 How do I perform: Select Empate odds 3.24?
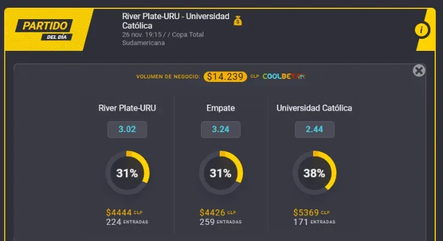[220, 130]
